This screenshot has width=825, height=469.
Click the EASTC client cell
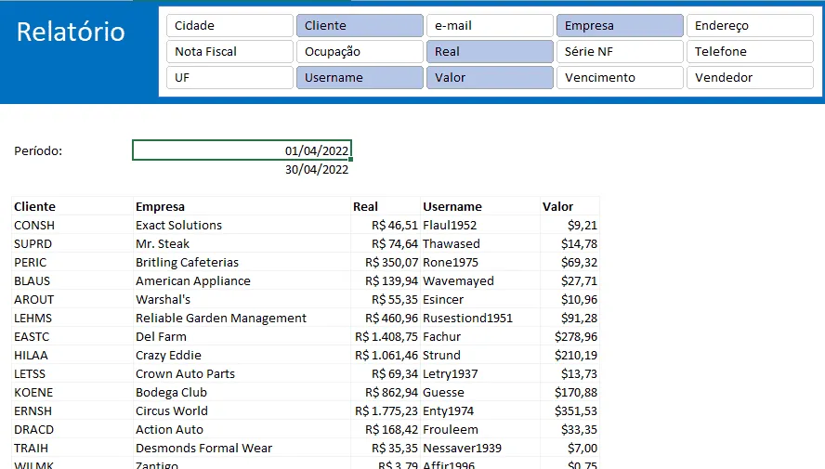[x=72, y=336]
